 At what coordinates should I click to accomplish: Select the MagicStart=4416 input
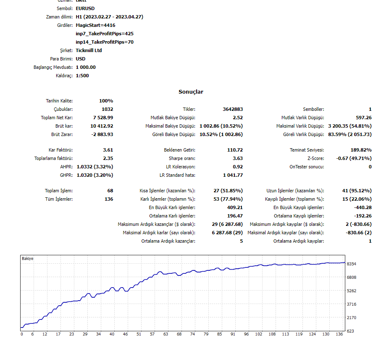click(95, 25)
